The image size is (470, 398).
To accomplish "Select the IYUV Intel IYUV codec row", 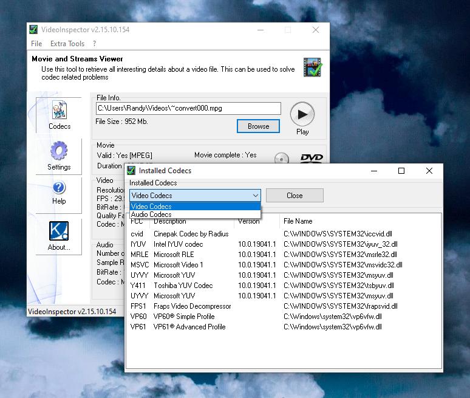I will [284, 244].
